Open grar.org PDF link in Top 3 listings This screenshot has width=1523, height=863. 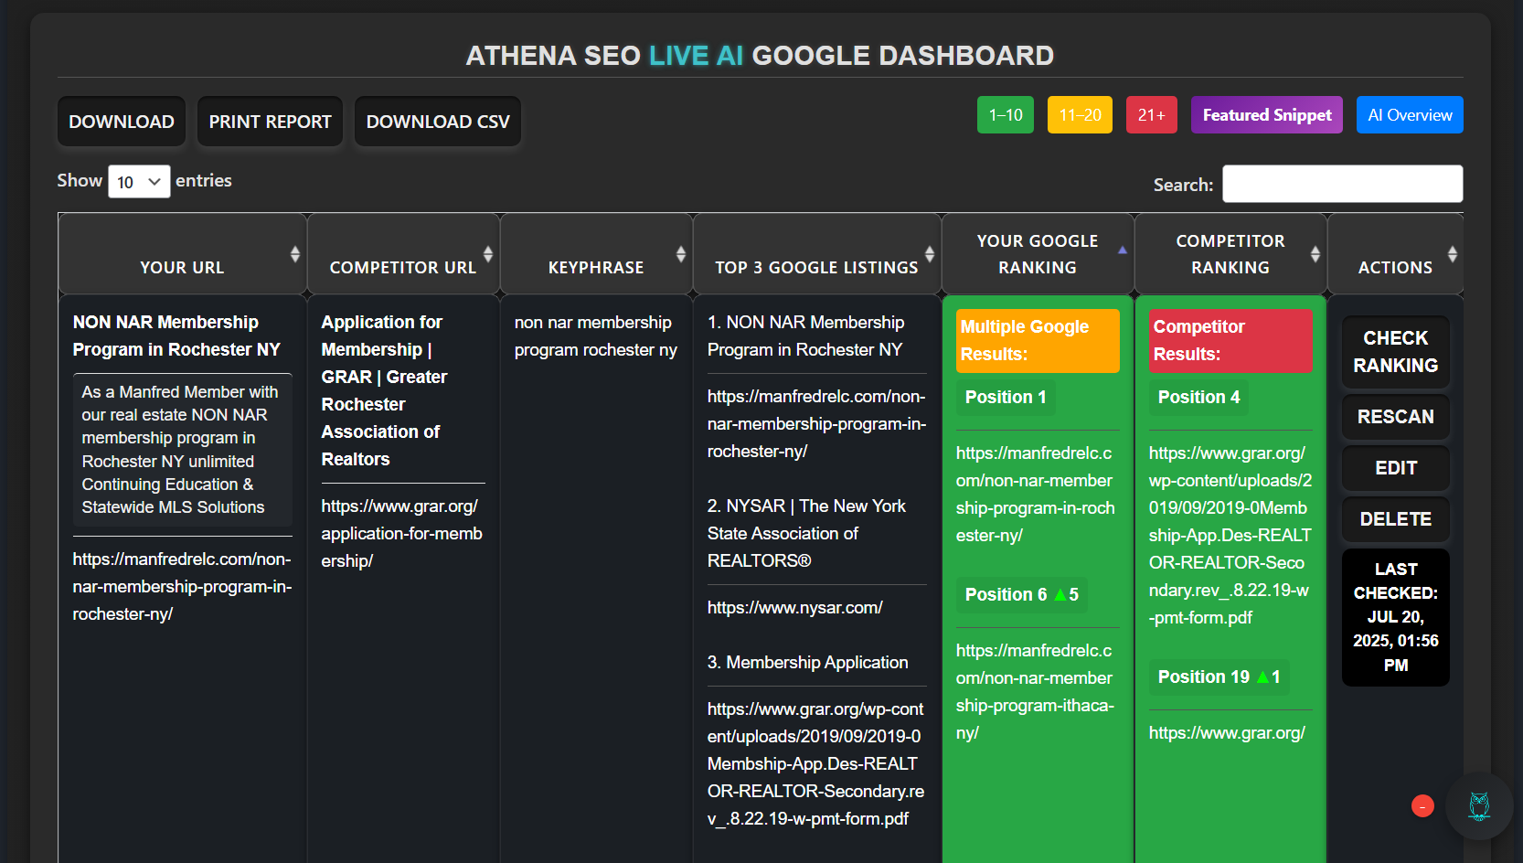[816, 764]
